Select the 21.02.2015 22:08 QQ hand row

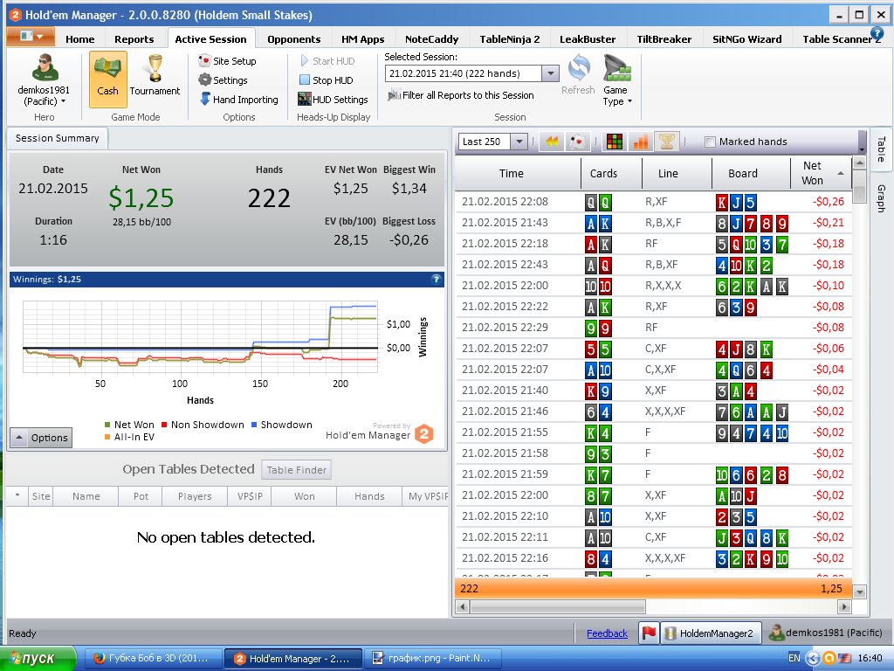(653, 202)
